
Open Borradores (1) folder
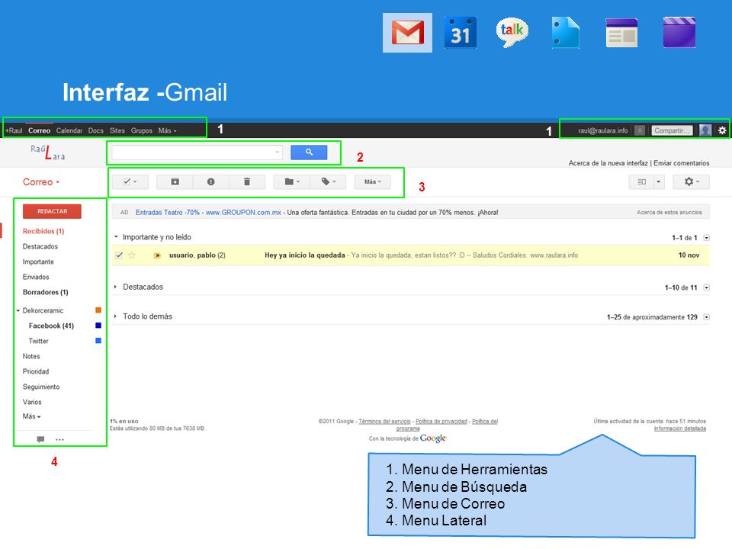(x=45, y=292)
